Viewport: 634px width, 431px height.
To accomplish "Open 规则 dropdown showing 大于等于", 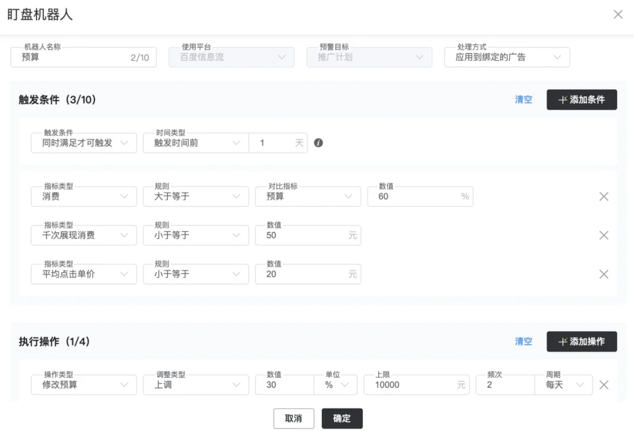I will coord(195,197).
